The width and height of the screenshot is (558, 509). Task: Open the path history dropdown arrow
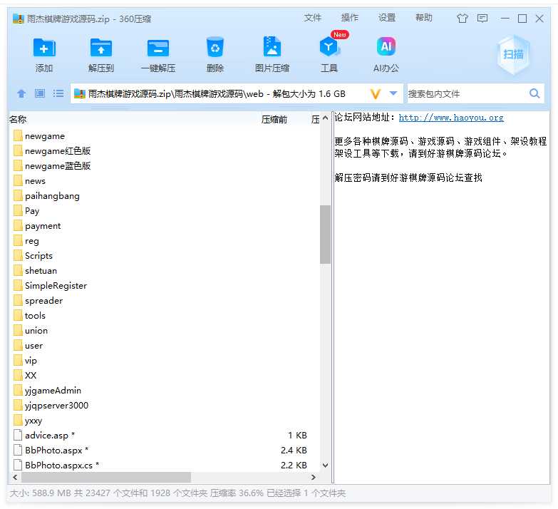(x=393, y=93)
